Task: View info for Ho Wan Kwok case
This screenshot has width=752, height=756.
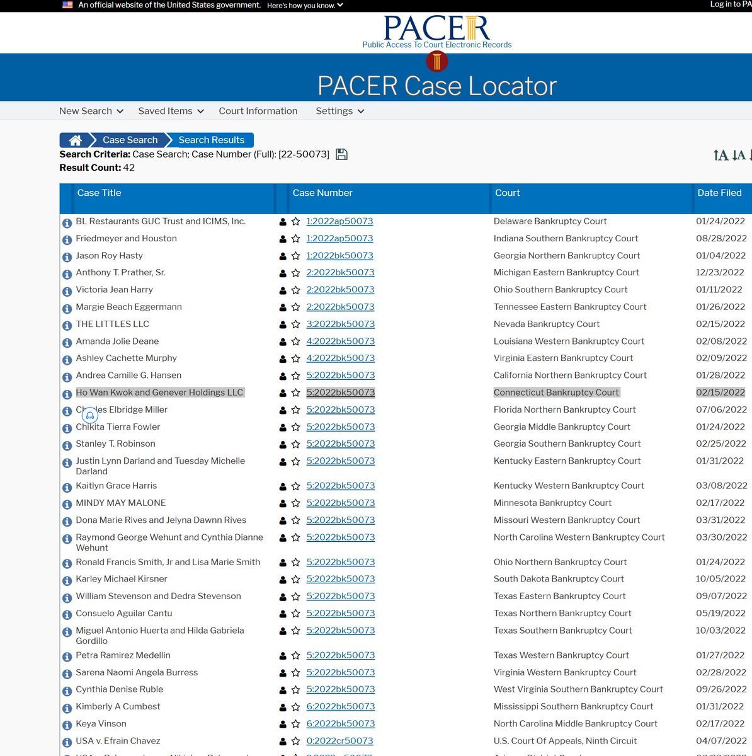Action: (x=67, y=394)
